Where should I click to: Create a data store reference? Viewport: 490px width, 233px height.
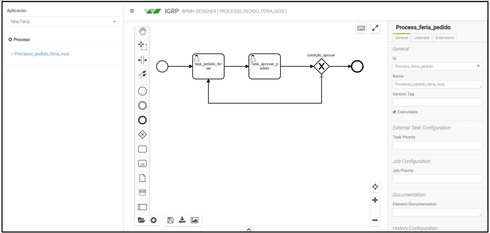coord(142,192)
